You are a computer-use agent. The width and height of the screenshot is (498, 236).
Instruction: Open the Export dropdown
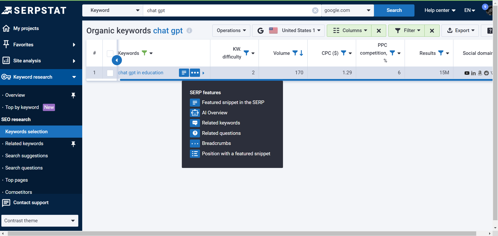[460, 31]
